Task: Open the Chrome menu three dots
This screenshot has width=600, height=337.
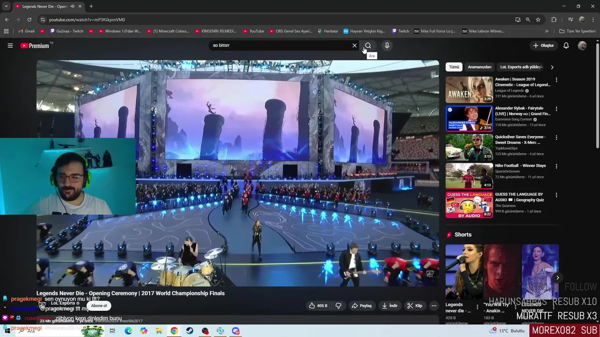Action: [x=593, y=20]
